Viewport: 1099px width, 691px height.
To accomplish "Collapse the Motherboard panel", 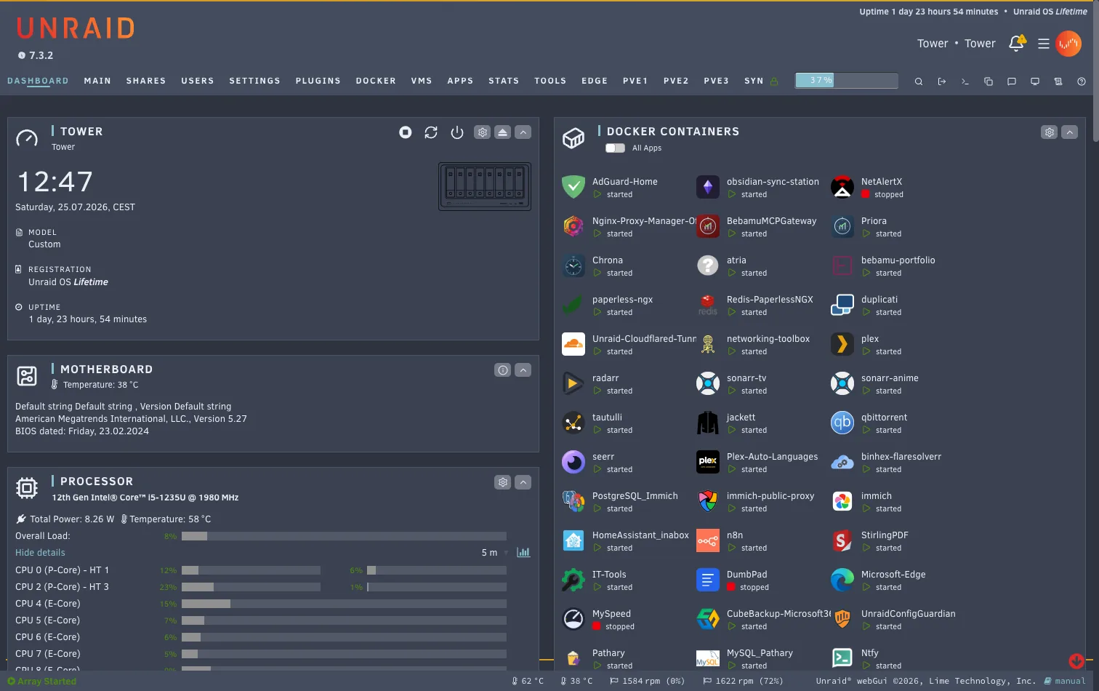I will pos(523,370).
